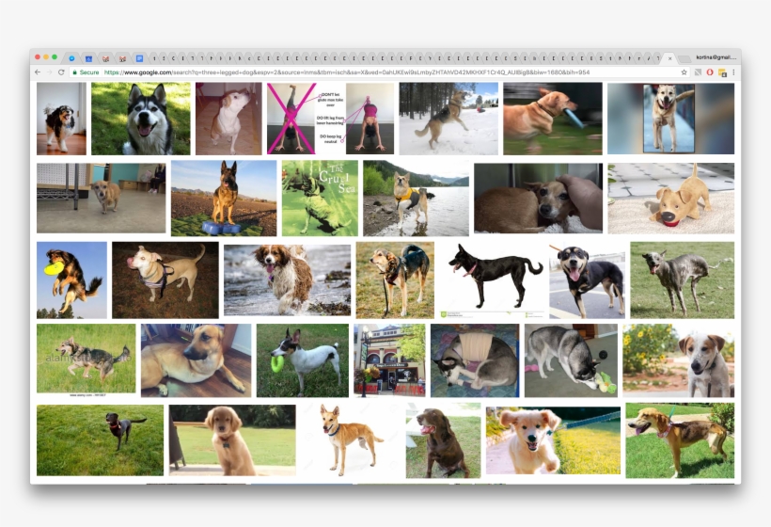Open the yoga pose diagram with pink X
771x527 pixels.
[x=330, y=119]
